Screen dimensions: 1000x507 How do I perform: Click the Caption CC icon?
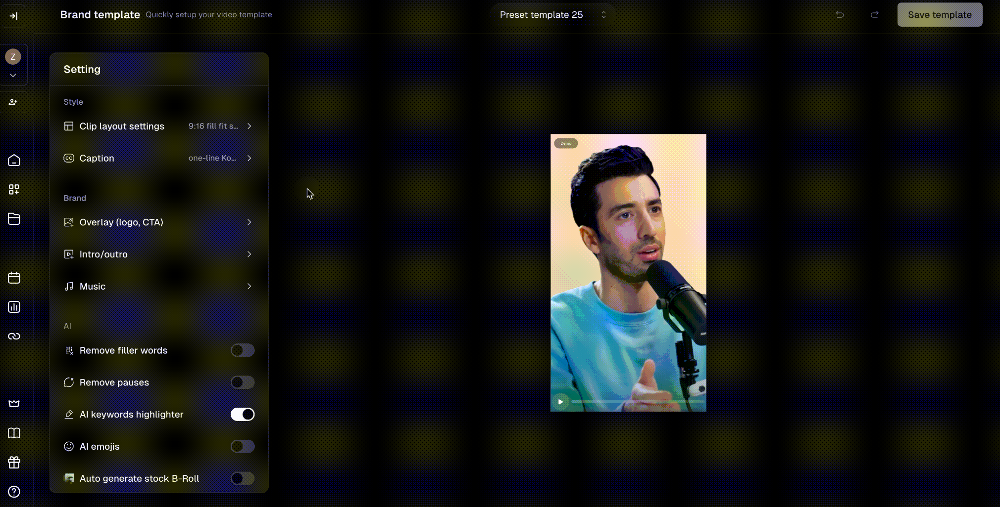69,158
